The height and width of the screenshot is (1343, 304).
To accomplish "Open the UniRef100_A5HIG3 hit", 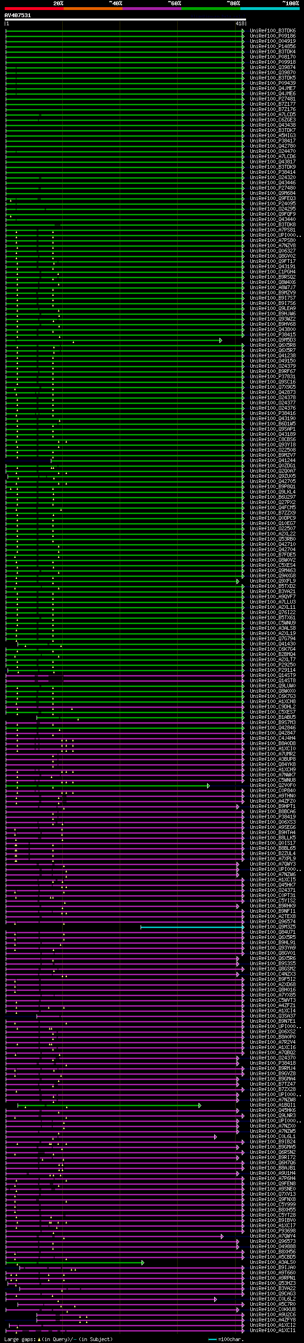I will pyautogui.click(x=272, y=136).
